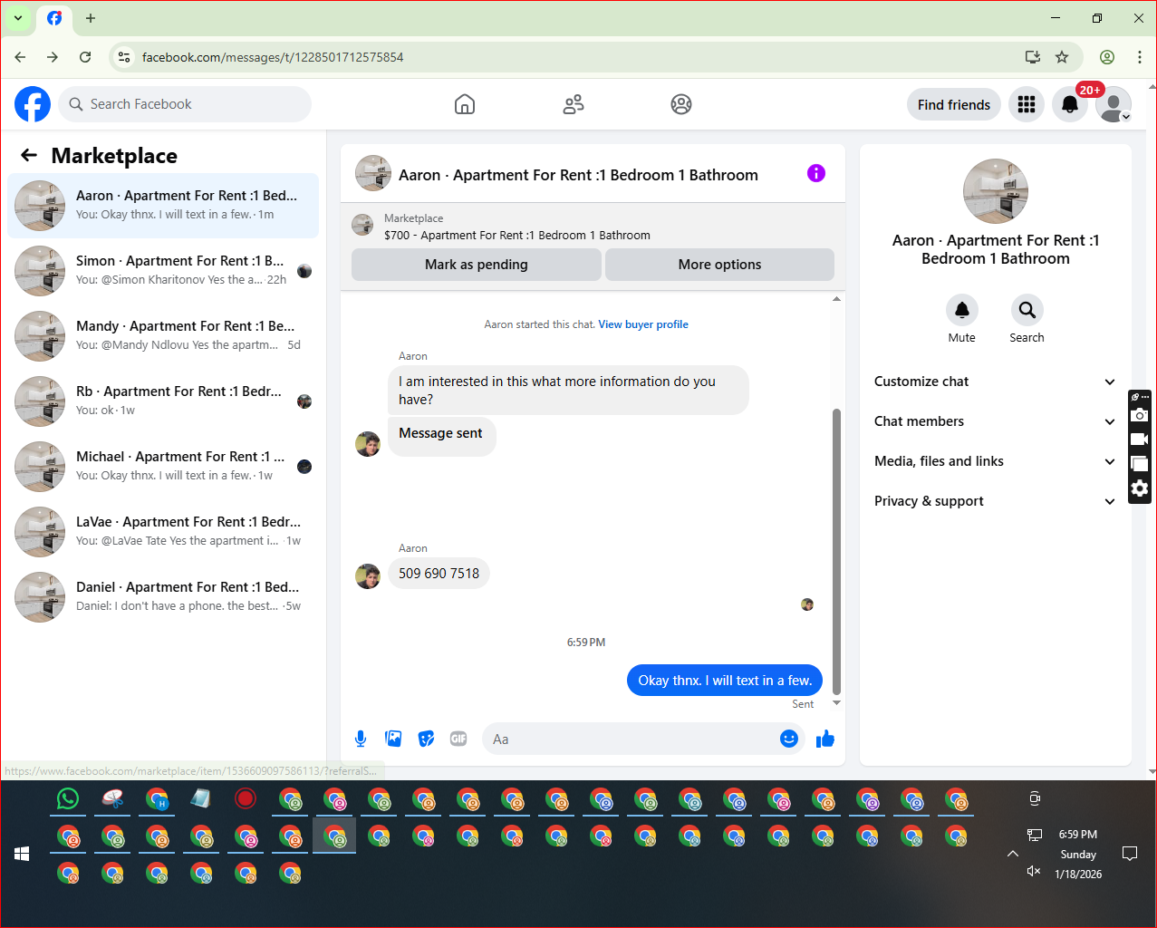Expand Privacy & support section
The width and height of the screenshot is (1157, 928).
pos(995,501)
